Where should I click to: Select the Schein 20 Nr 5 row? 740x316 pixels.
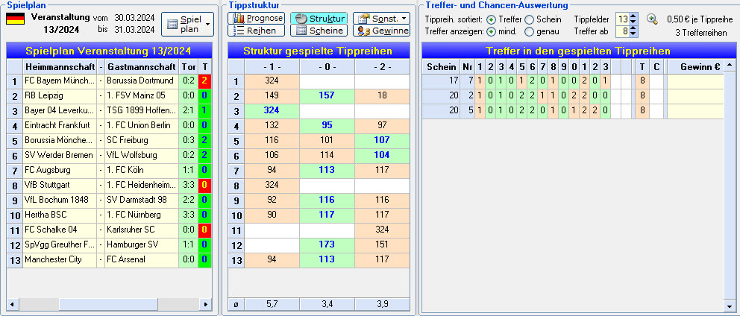pos(573,111)
